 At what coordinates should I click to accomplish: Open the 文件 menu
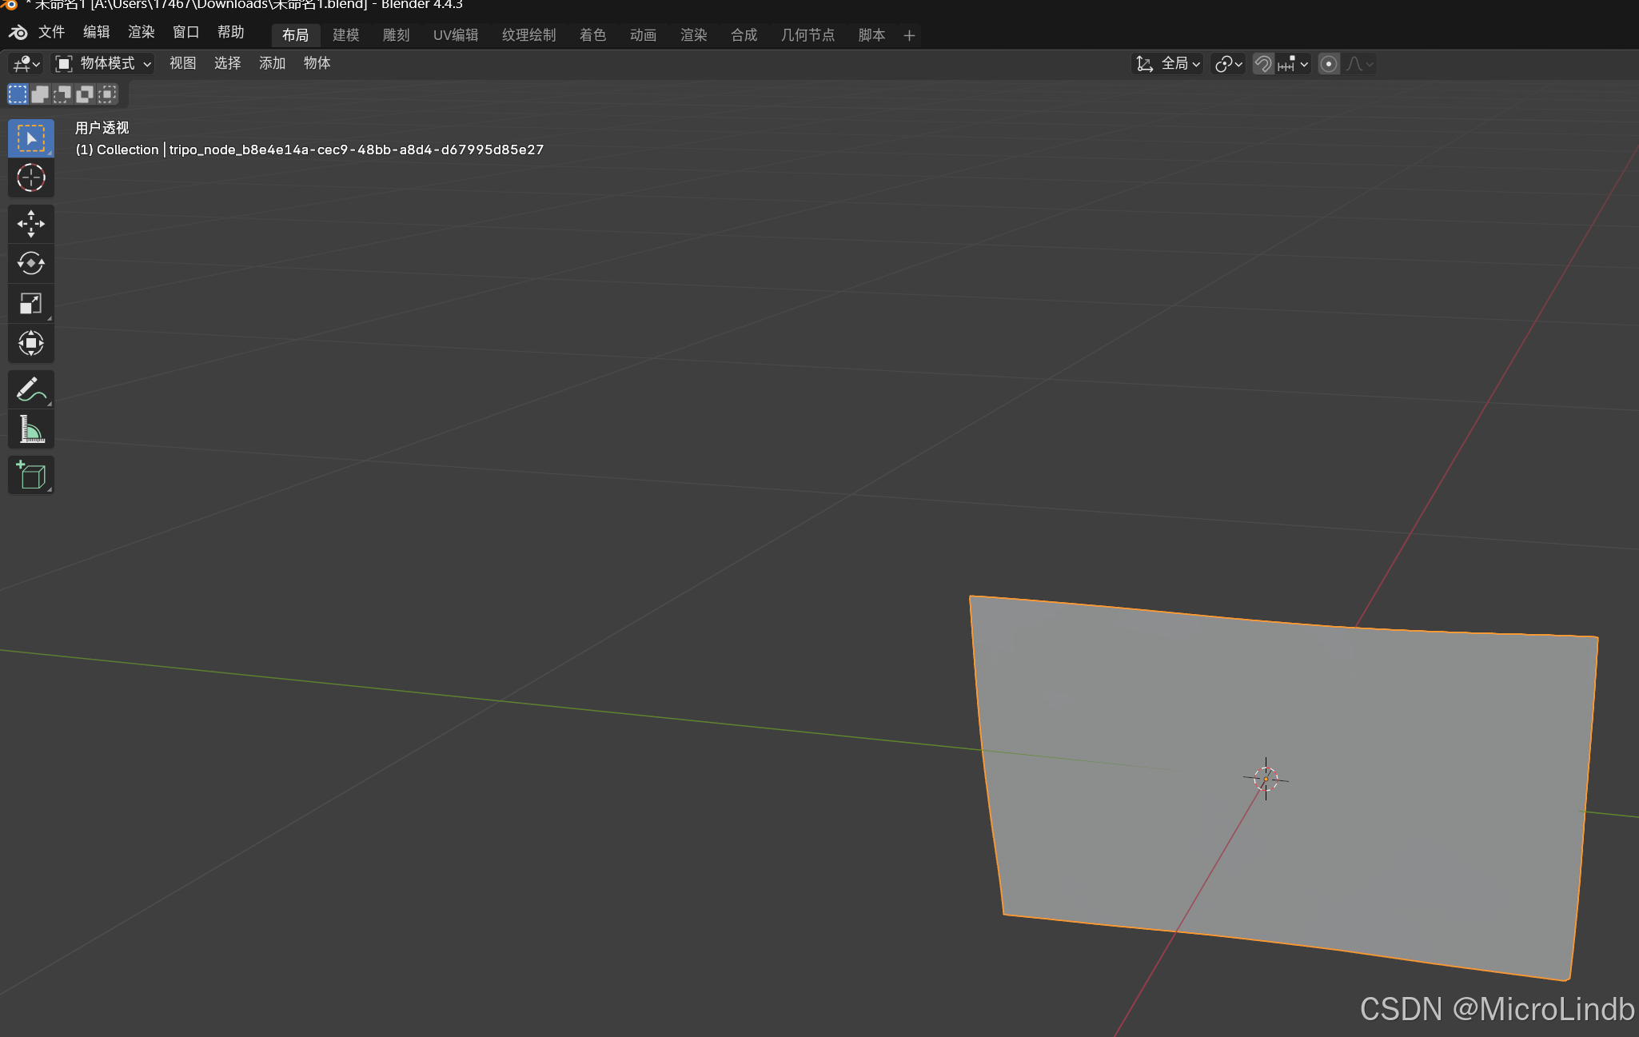(x=51, y=32)
